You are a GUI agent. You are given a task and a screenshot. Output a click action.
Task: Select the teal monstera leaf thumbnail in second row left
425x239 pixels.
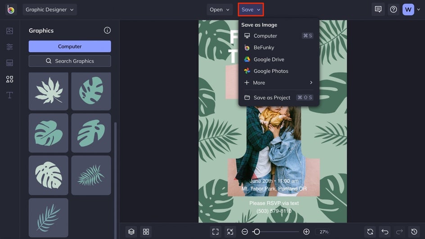(49, 133)
